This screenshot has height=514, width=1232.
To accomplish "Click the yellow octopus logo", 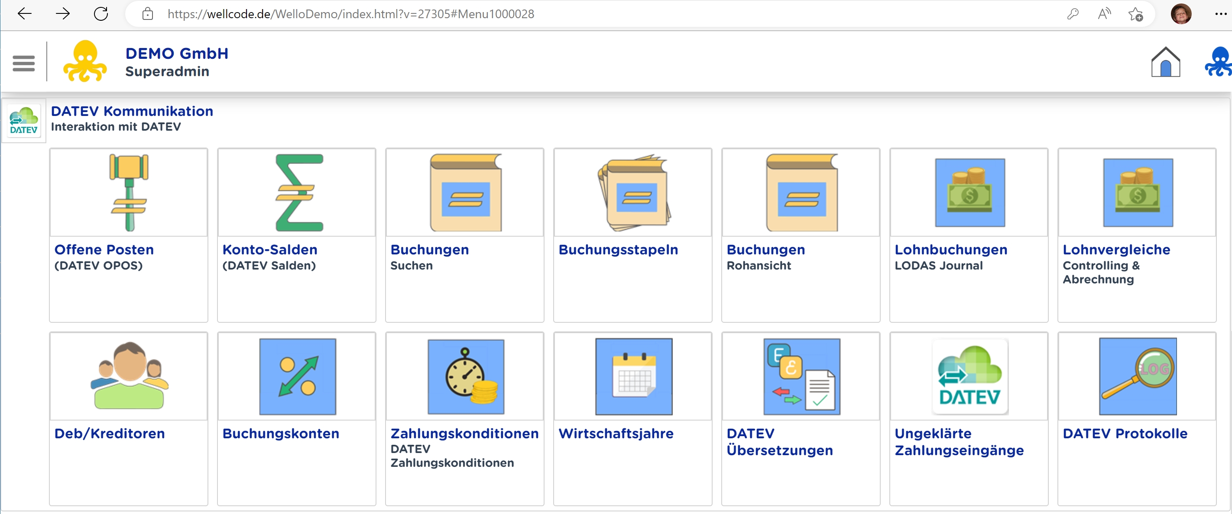I will point(85,61).
